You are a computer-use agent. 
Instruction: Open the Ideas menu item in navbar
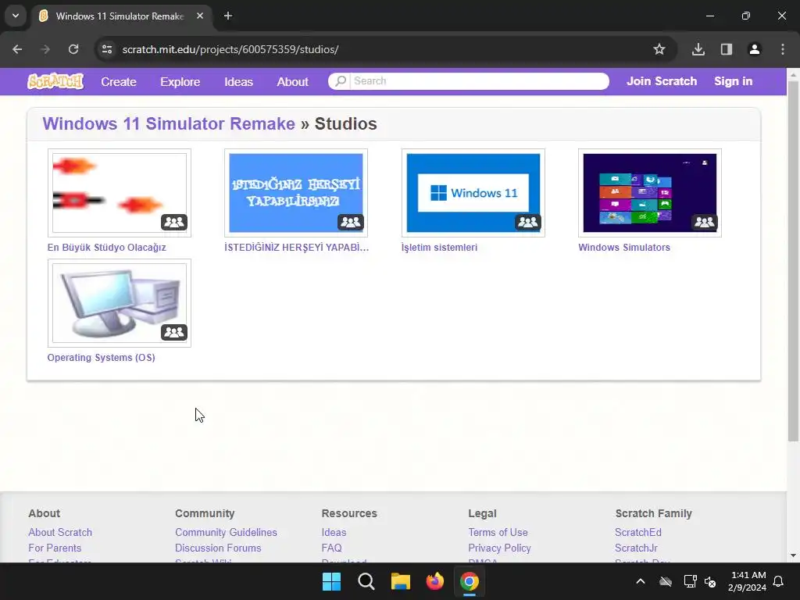(239, 81)
